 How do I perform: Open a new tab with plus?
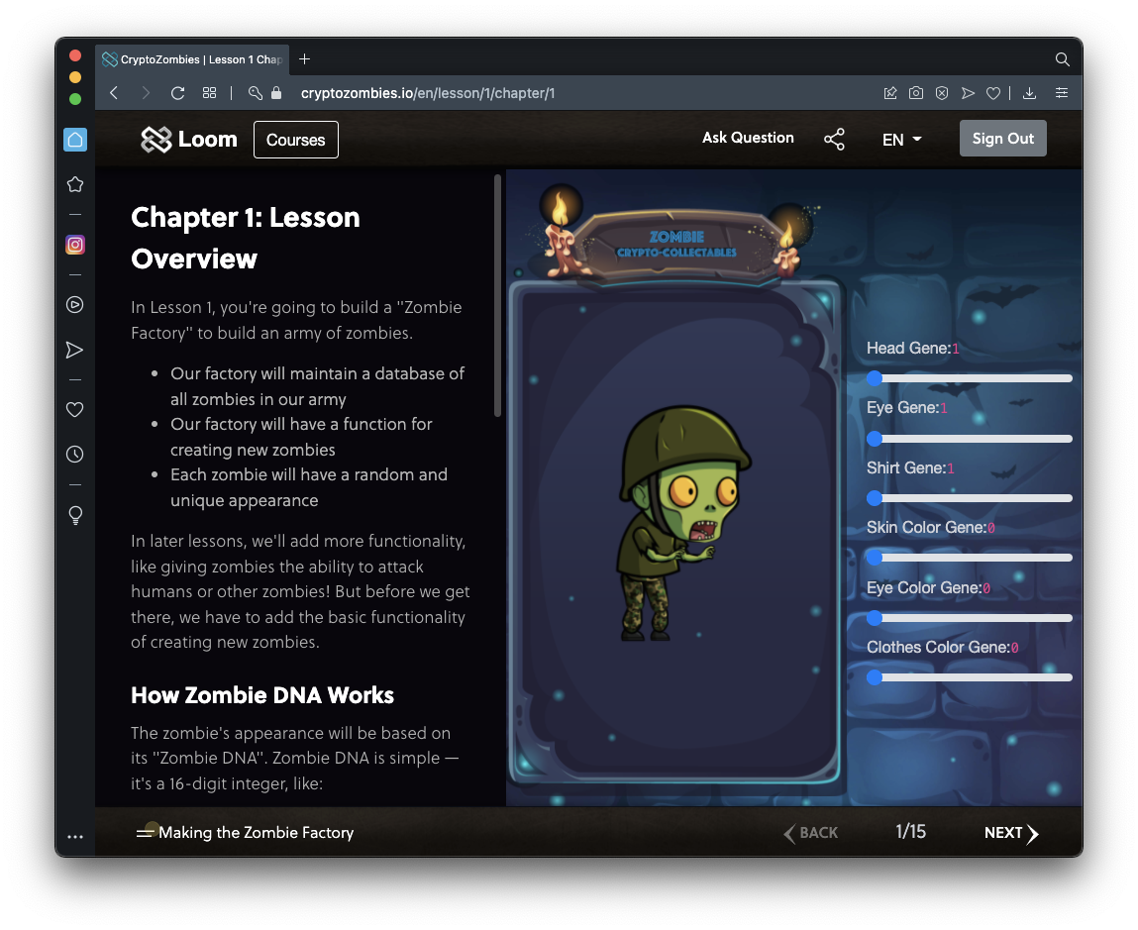tap(305, 59)
